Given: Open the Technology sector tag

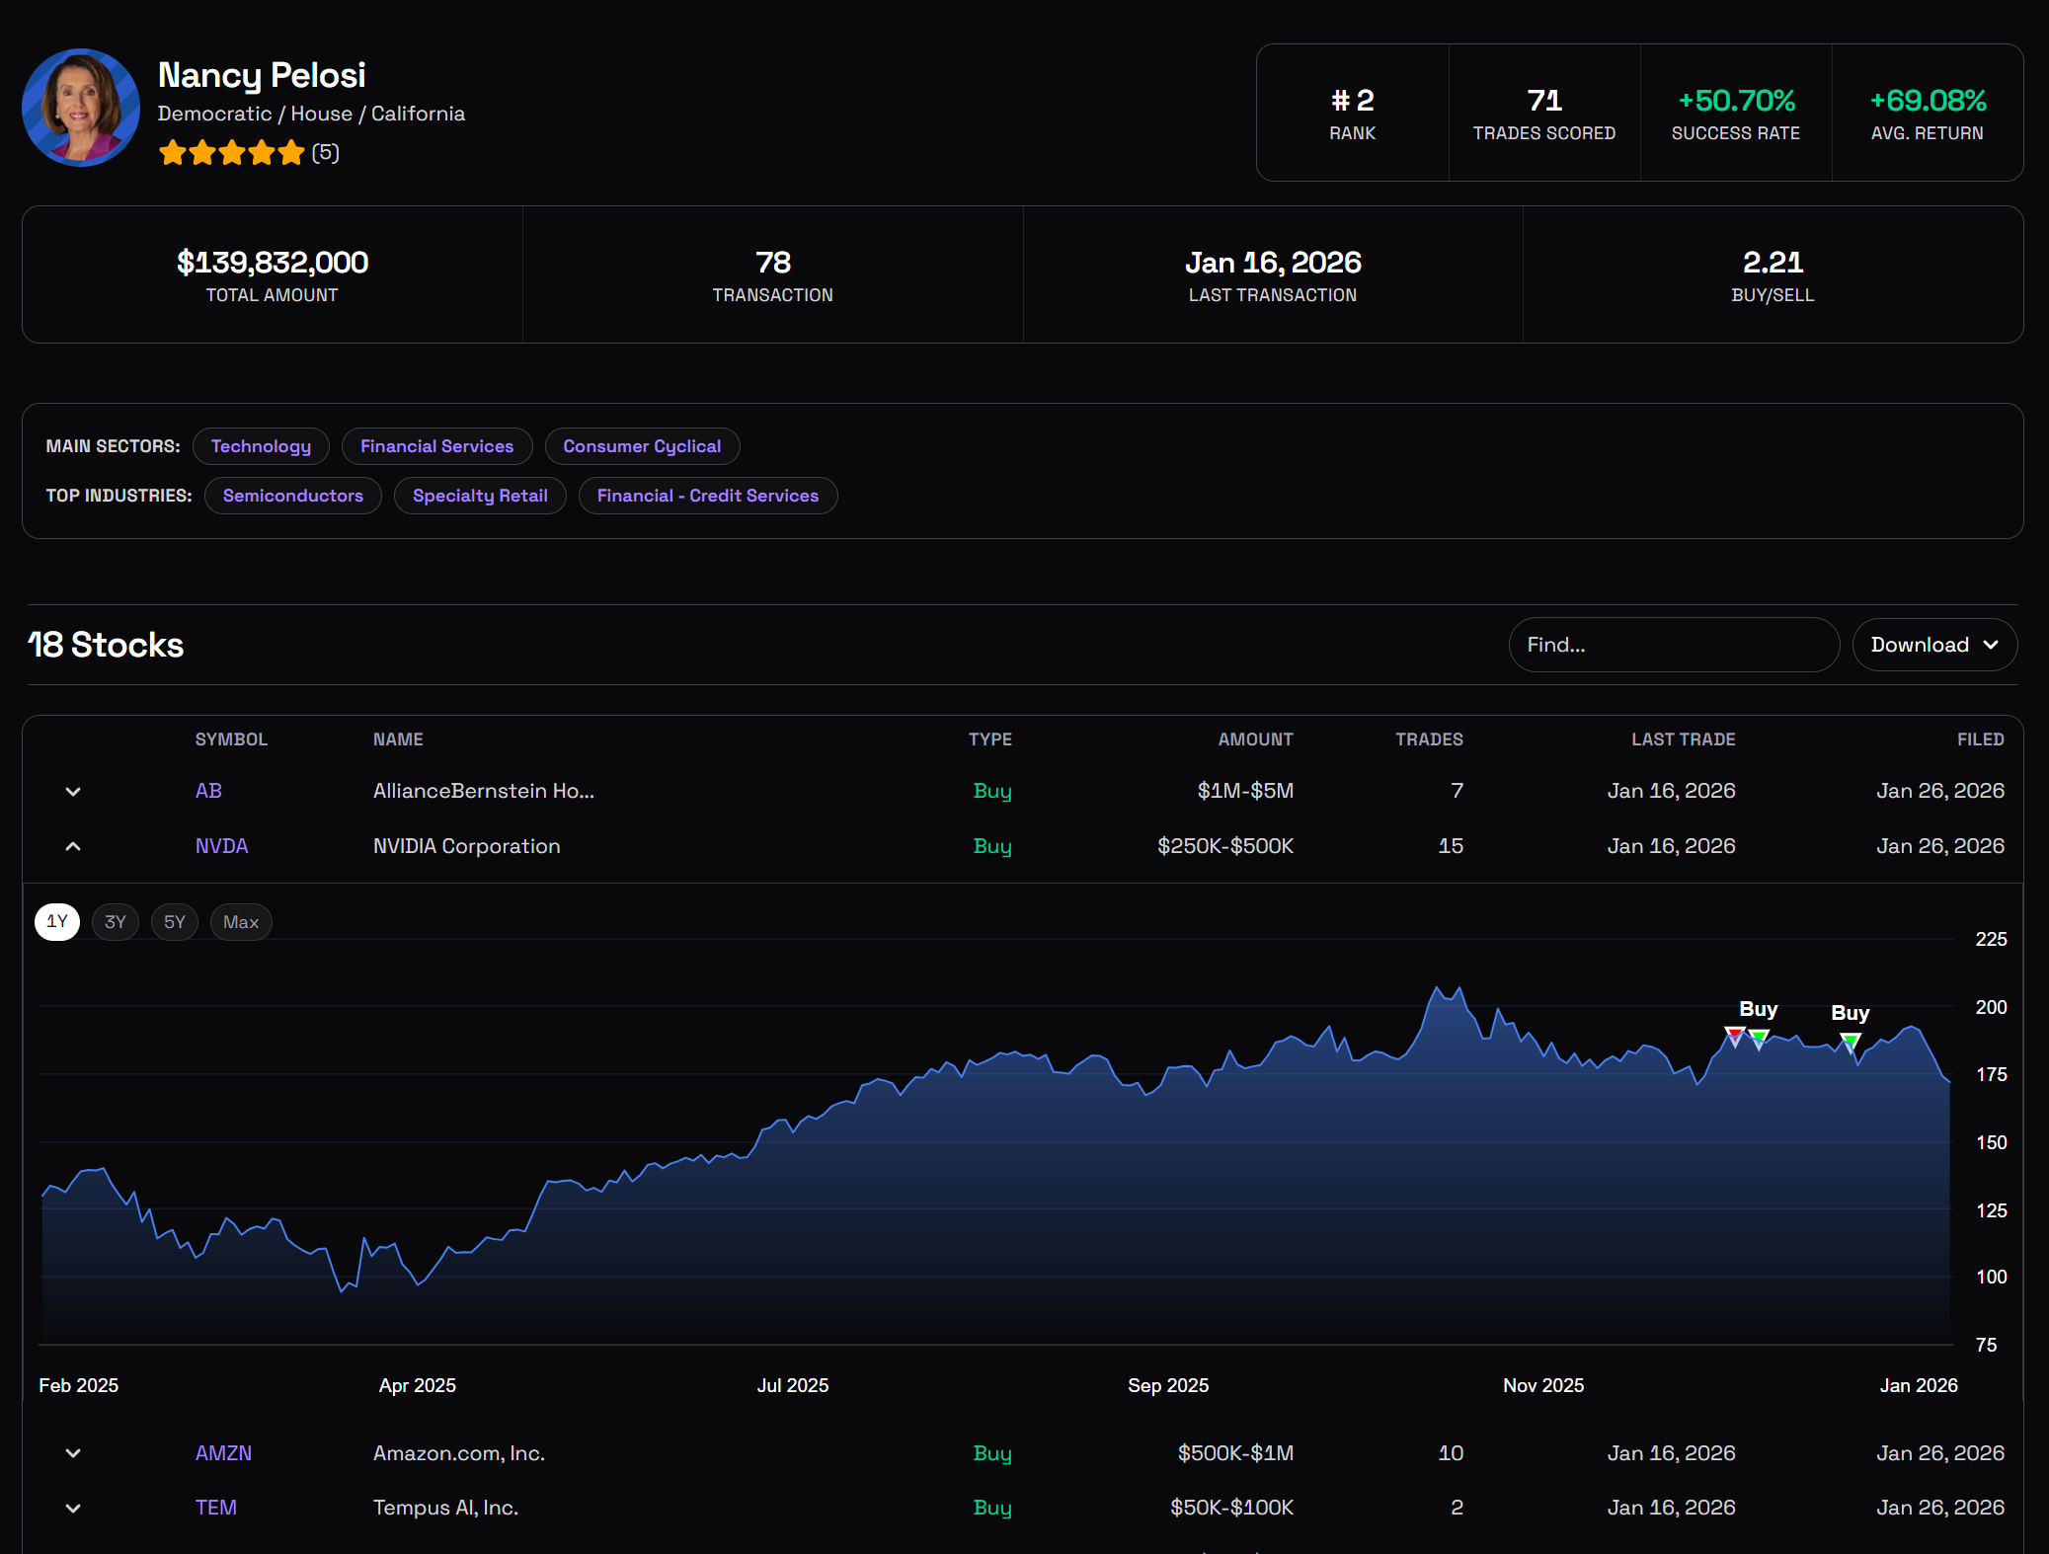Looking at the screenshot, I should [261, 446].
